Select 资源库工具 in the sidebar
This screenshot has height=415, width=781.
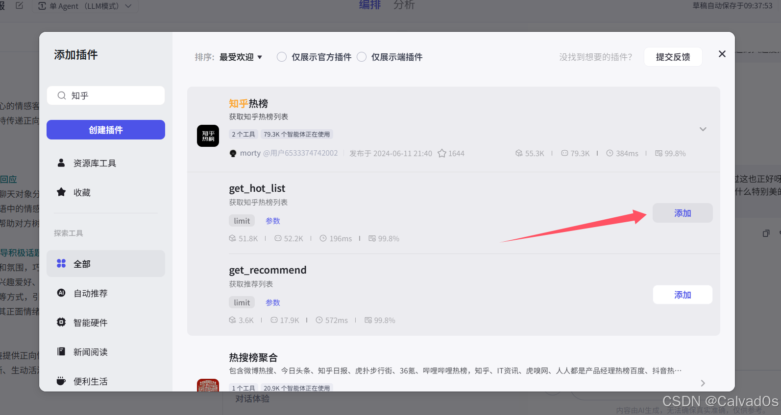(x=106, y=163)
